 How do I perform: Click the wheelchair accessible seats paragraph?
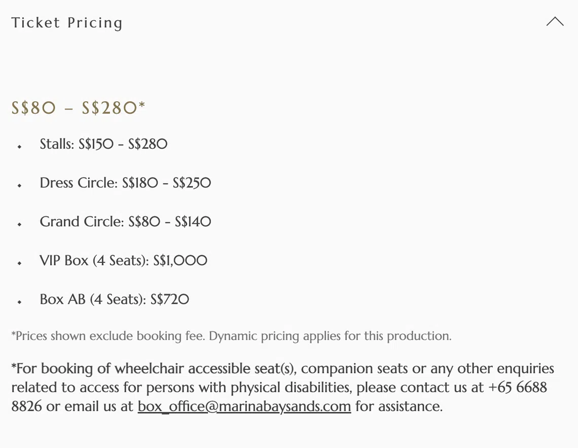282,387
